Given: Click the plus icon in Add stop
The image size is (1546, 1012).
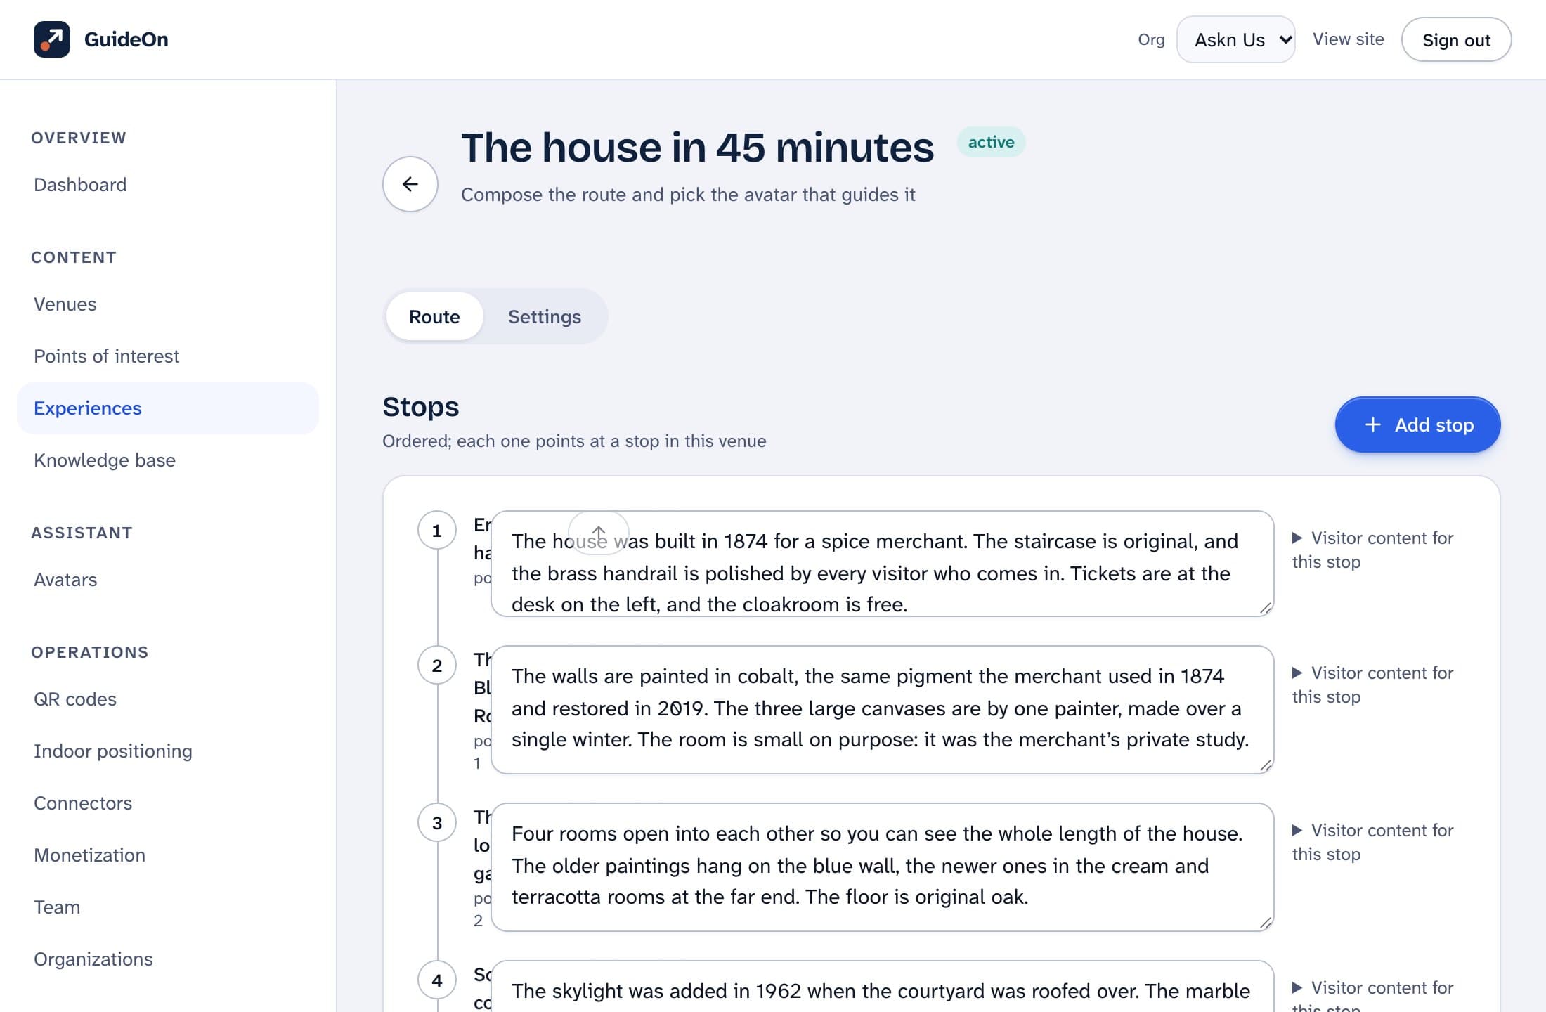Looking at the screenshot, I should (1372, 425).
